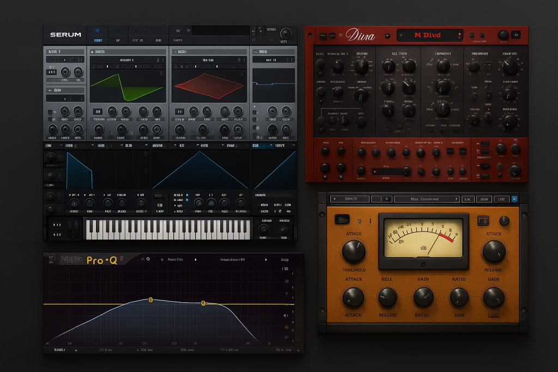558x372 pixels.
Task: Open Pro-Q settings gear icon
Action: (148, 259)
